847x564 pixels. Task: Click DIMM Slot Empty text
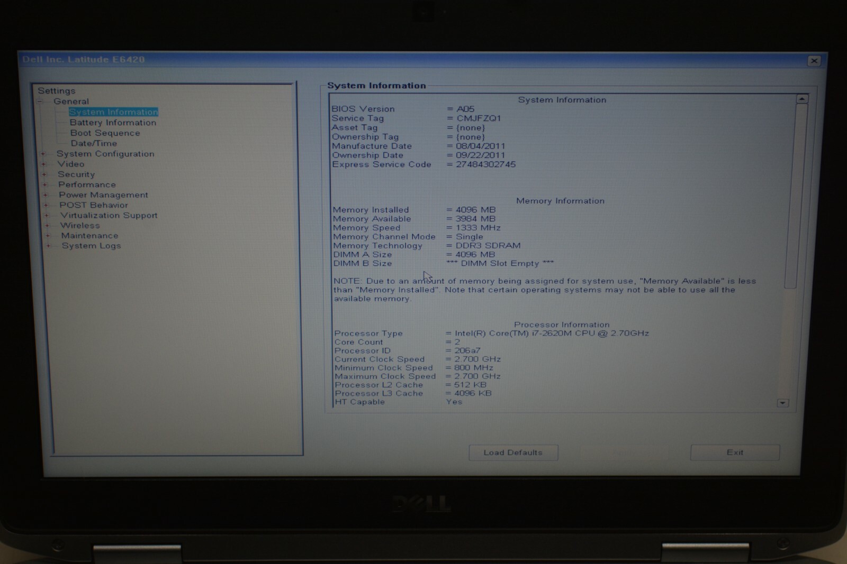pos(500,263)
